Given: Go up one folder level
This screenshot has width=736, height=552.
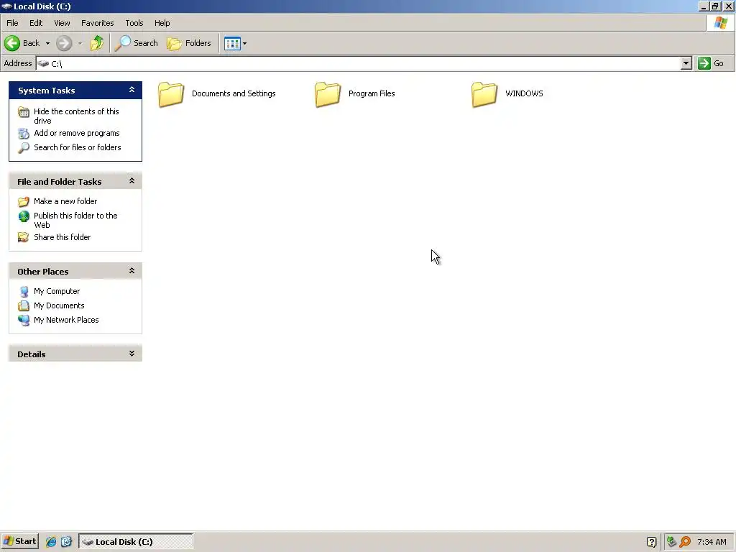Looking at the screenshot, I should pyautogui.click(x=97, y=43).
